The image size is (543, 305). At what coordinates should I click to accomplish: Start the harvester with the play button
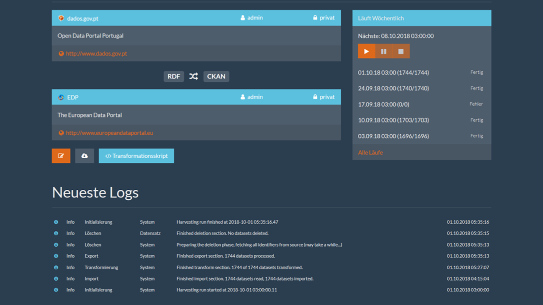point(367,51)
